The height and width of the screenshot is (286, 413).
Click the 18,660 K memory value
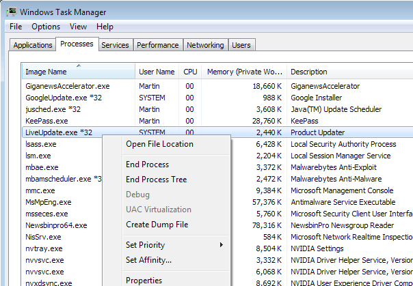[267, 86]
